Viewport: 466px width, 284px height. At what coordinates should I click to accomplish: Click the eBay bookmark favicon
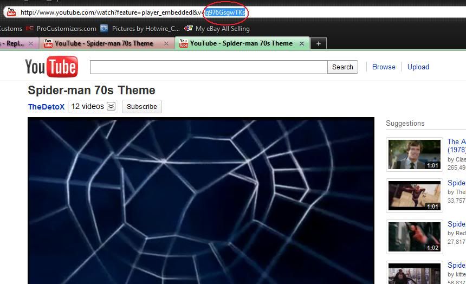click(189, 29)
